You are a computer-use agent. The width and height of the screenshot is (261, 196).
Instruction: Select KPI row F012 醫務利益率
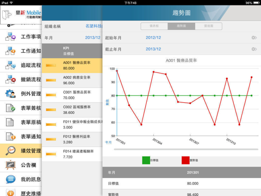click(x=72, y=139)
